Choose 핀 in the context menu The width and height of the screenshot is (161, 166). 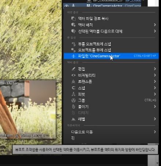pyautogui.click(x=111, y=138)
